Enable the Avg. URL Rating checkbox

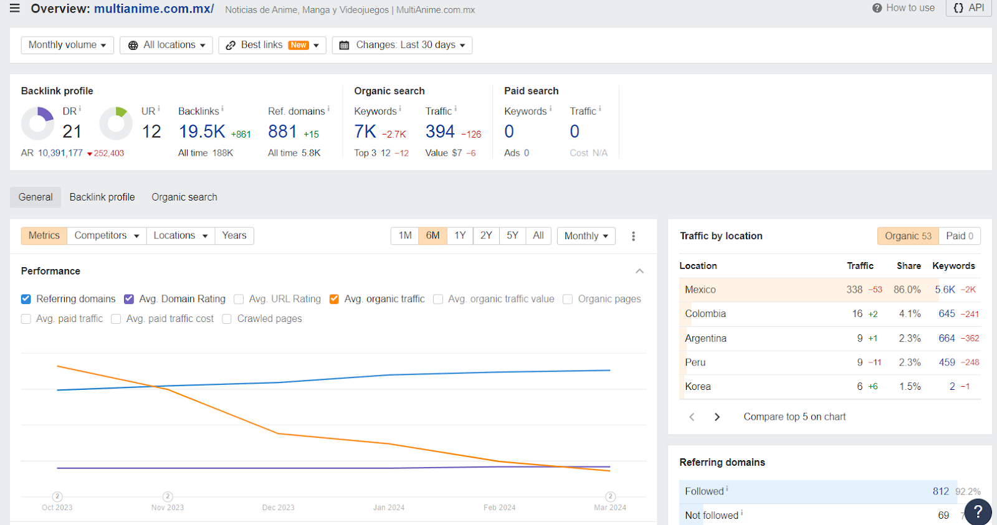coord(239,299)
